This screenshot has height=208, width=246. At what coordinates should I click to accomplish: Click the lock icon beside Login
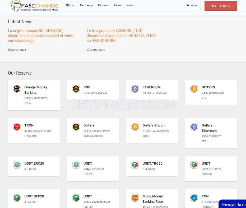click(188, 5)
